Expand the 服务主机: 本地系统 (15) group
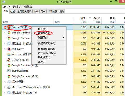 point(4,93)
